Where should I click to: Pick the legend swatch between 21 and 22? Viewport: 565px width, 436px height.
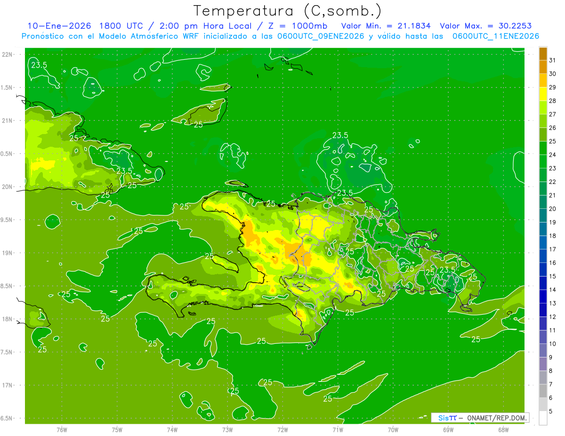[543, 188]
